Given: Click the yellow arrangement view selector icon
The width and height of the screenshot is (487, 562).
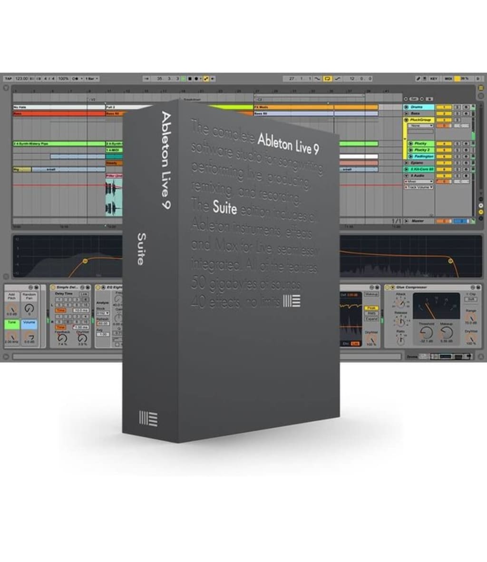Looking at the screenshot, I should [x=481, y=88].
